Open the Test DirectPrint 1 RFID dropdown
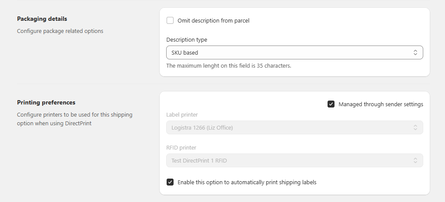Viewport: 445px width, 202px height. click(x=287, y=160)
